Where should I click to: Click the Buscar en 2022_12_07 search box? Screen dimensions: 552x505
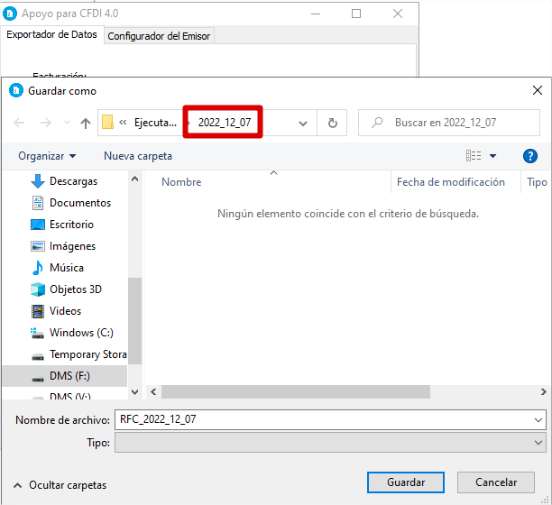(x=449, y=123)
